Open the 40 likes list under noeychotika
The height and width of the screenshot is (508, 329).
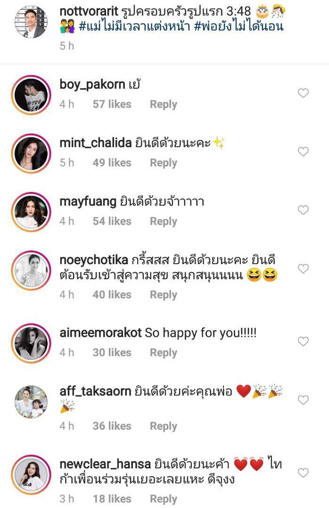(112, 295)
